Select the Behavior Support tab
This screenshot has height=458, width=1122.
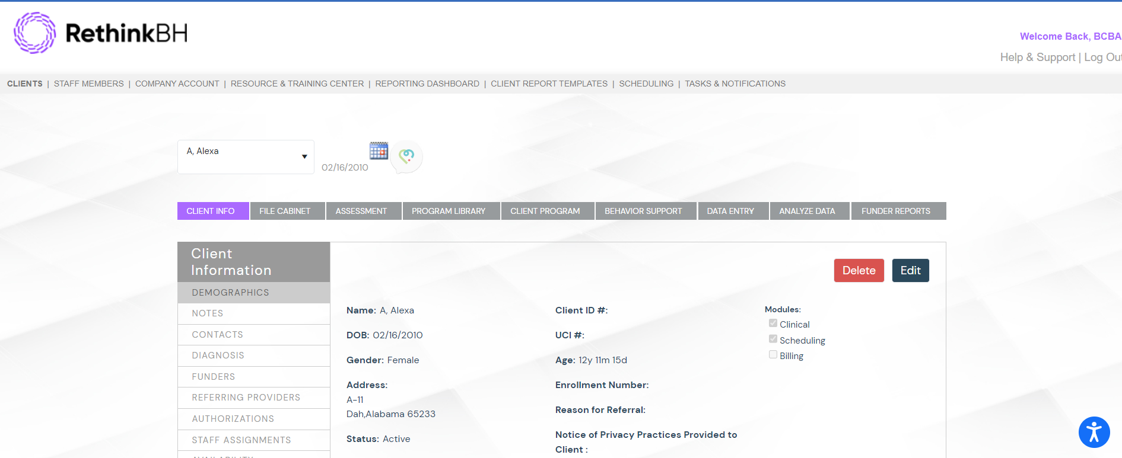point(646,211)
